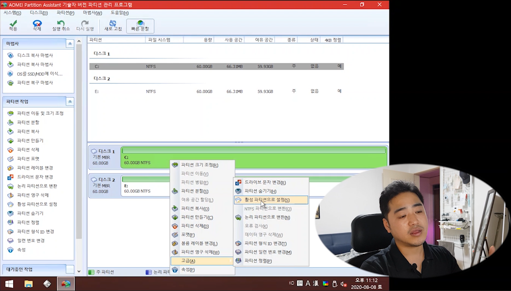
Task: Choose 파티션 분할(S) in context menu
Action: [202, 191]
